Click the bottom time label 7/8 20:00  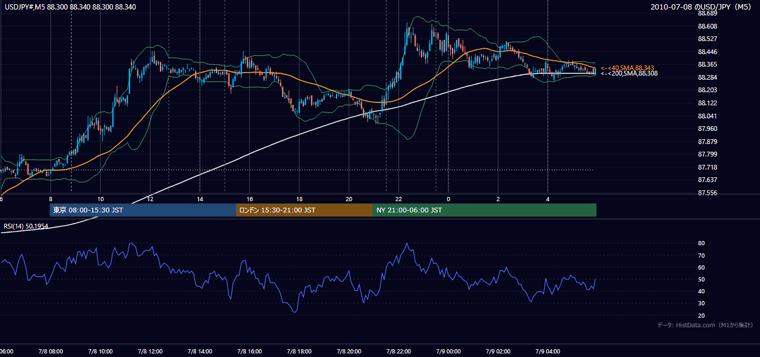tap(348, 351)
